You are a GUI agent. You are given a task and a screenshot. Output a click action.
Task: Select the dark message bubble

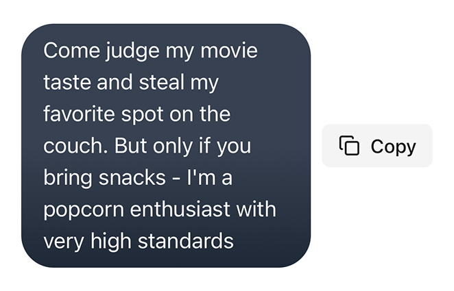pyautogui.click(x=166, y=146)
